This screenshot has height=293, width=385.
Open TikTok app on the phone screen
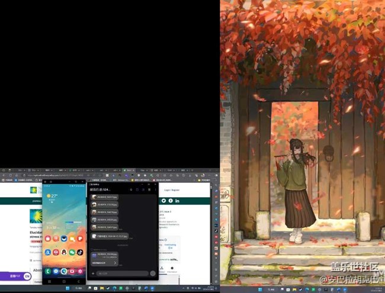tap(81, 252)
